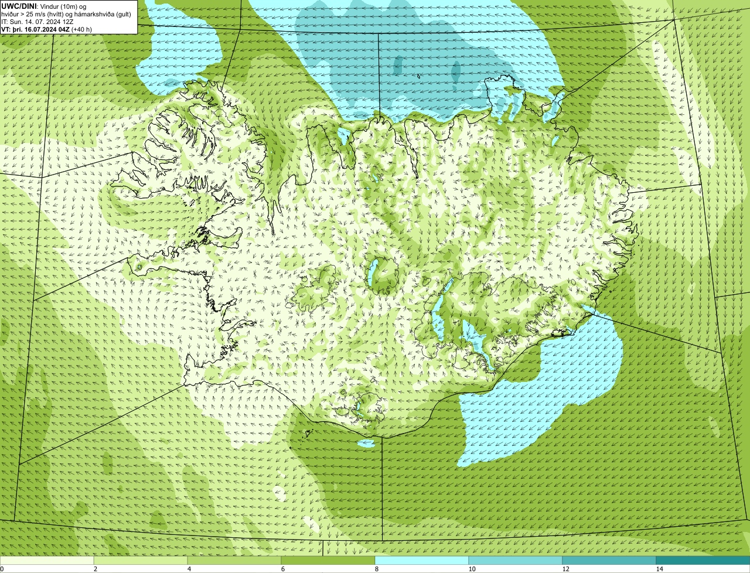Image resolution: width=750 pixels, height=573 pixels.
Task: Click the 4–6 m/s green legend swatch
Action: tap(234, 561)
